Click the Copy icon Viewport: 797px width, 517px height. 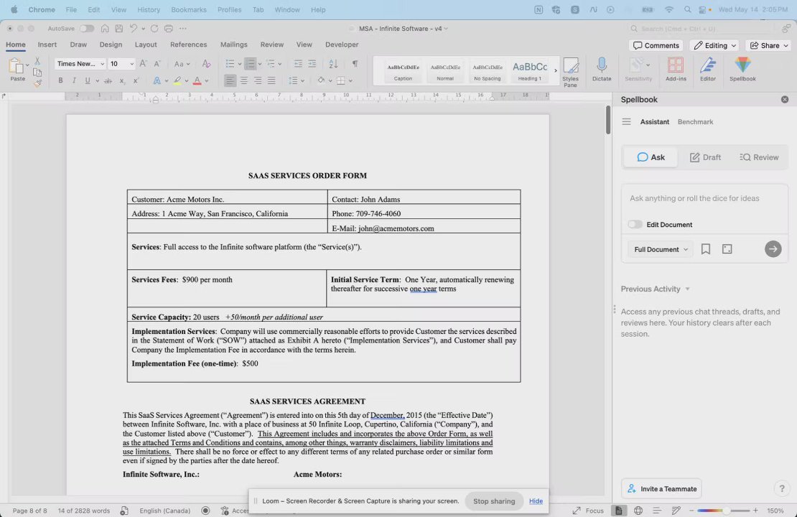click(37, 72)
